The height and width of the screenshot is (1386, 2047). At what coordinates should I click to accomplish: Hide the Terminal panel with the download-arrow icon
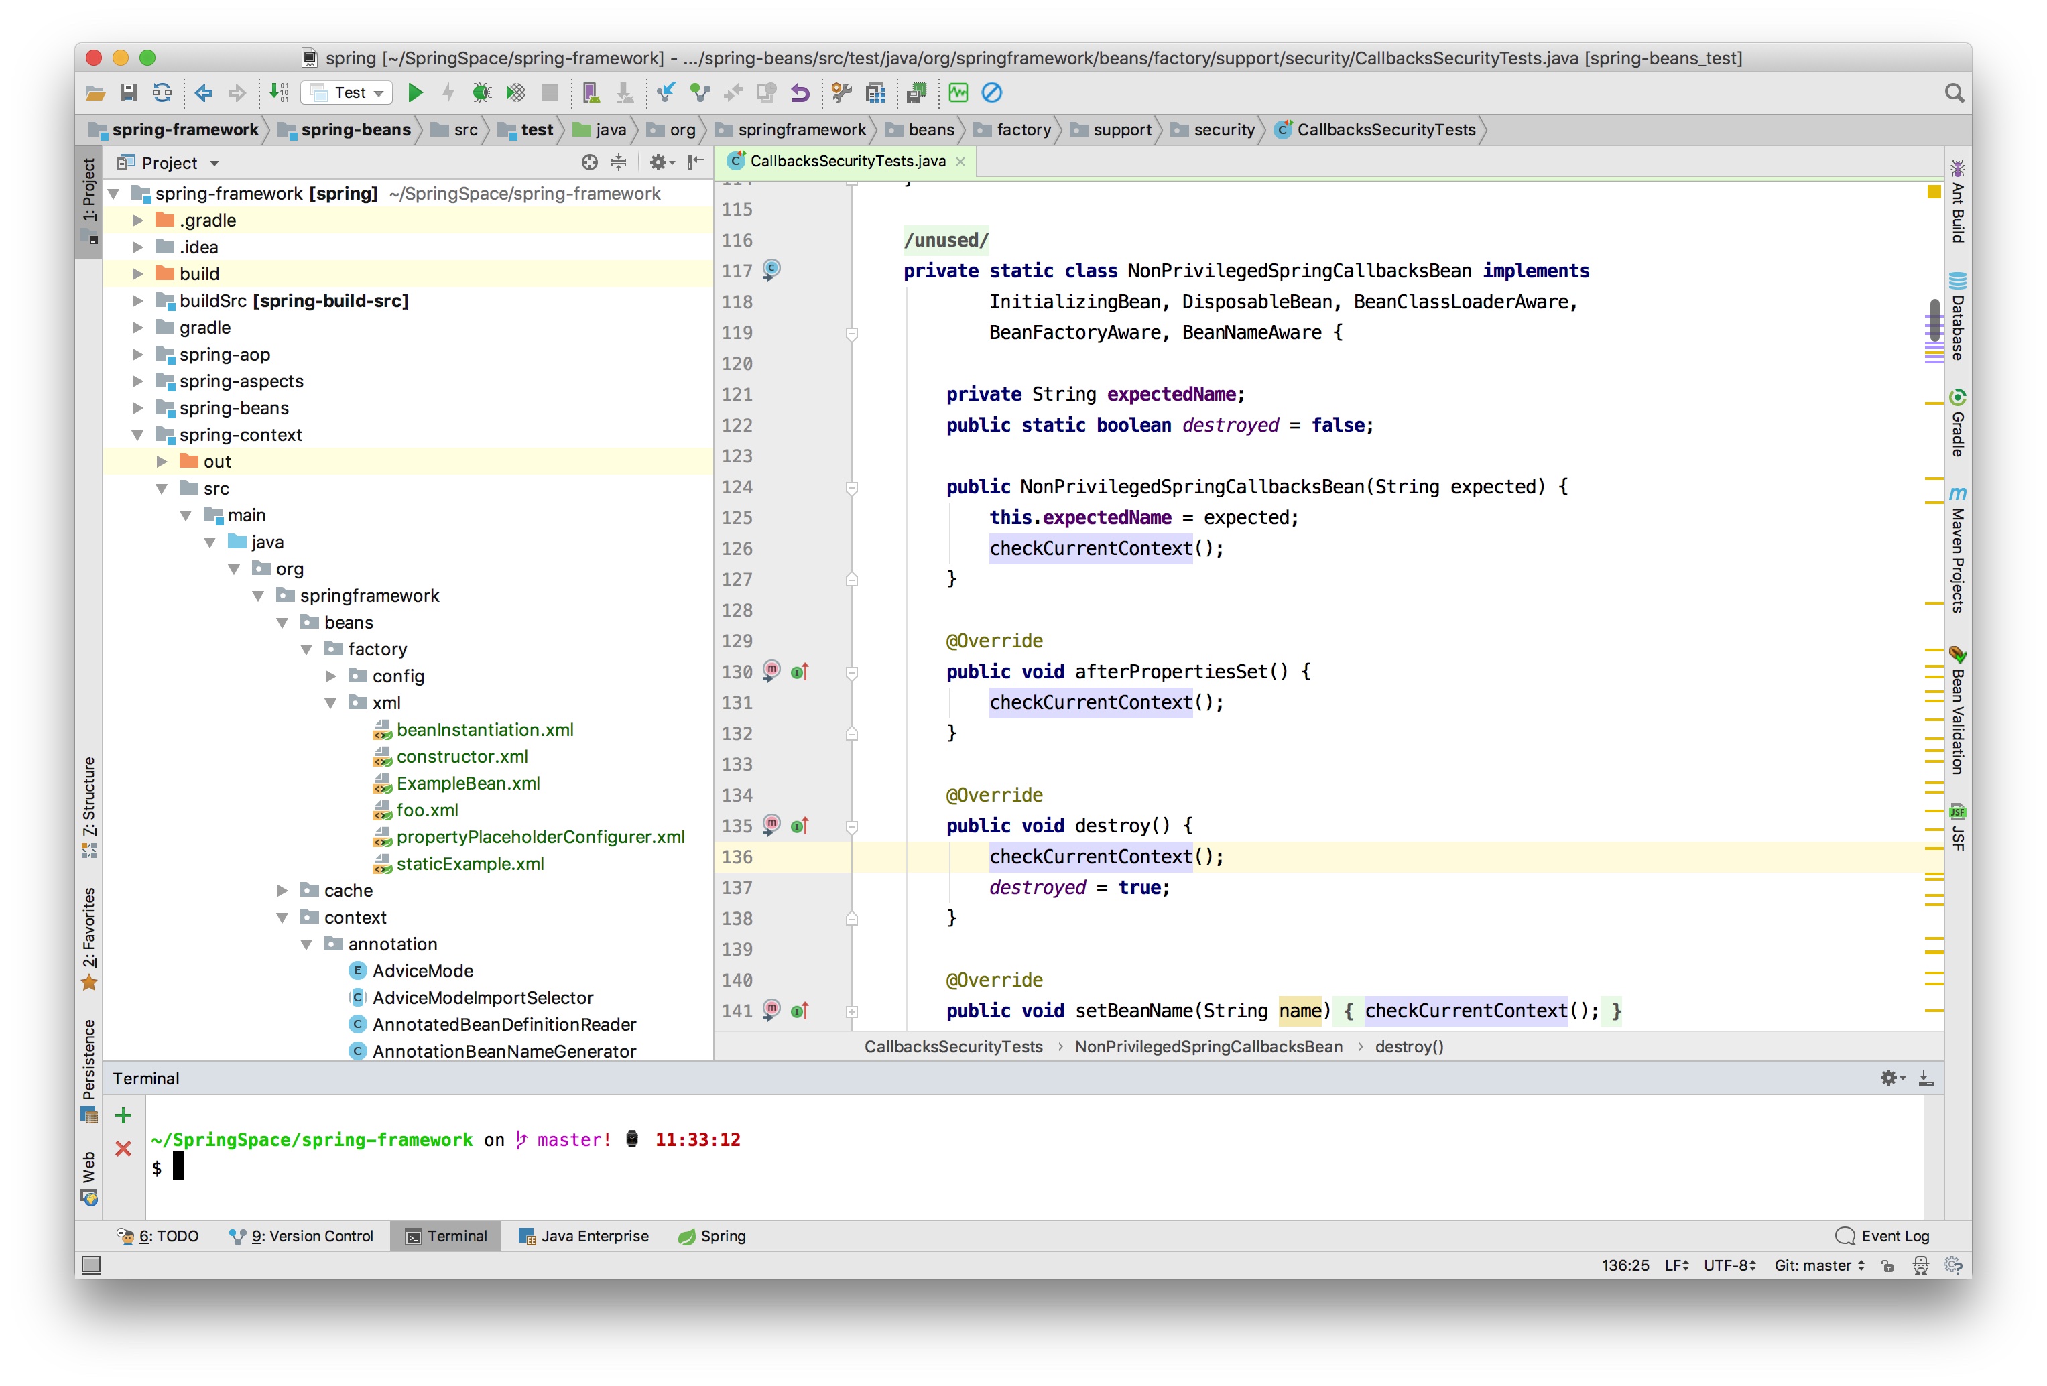(1926, 1078)
